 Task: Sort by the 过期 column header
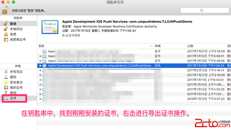[x=206, y=46]
